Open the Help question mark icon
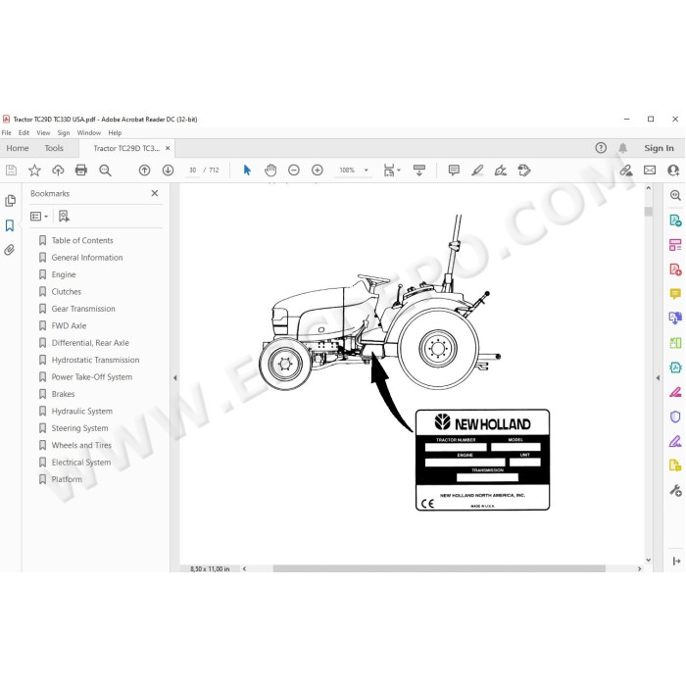The width and height of the screenshot is (686, 686). (x=601, y=148)
